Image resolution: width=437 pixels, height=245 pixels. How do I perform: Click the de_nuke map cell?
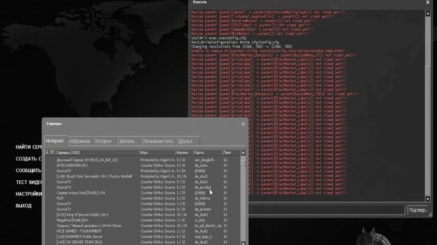(x=201, y=165)
